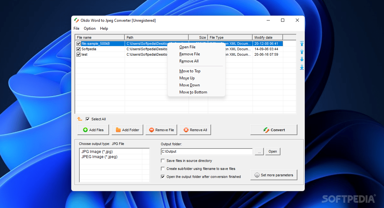Click the Output folder path field
Viewport: 384px width, 208px height.
pyautogui.click(x=207, y=152)
